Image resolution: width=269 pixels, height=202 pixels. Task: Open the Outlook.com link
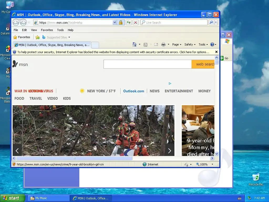(x=134, y=91)
